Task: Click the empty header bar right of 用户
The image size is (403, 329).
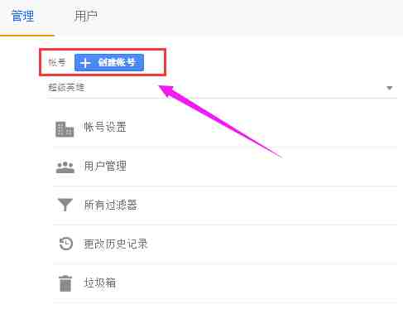Action: point(250,17)
